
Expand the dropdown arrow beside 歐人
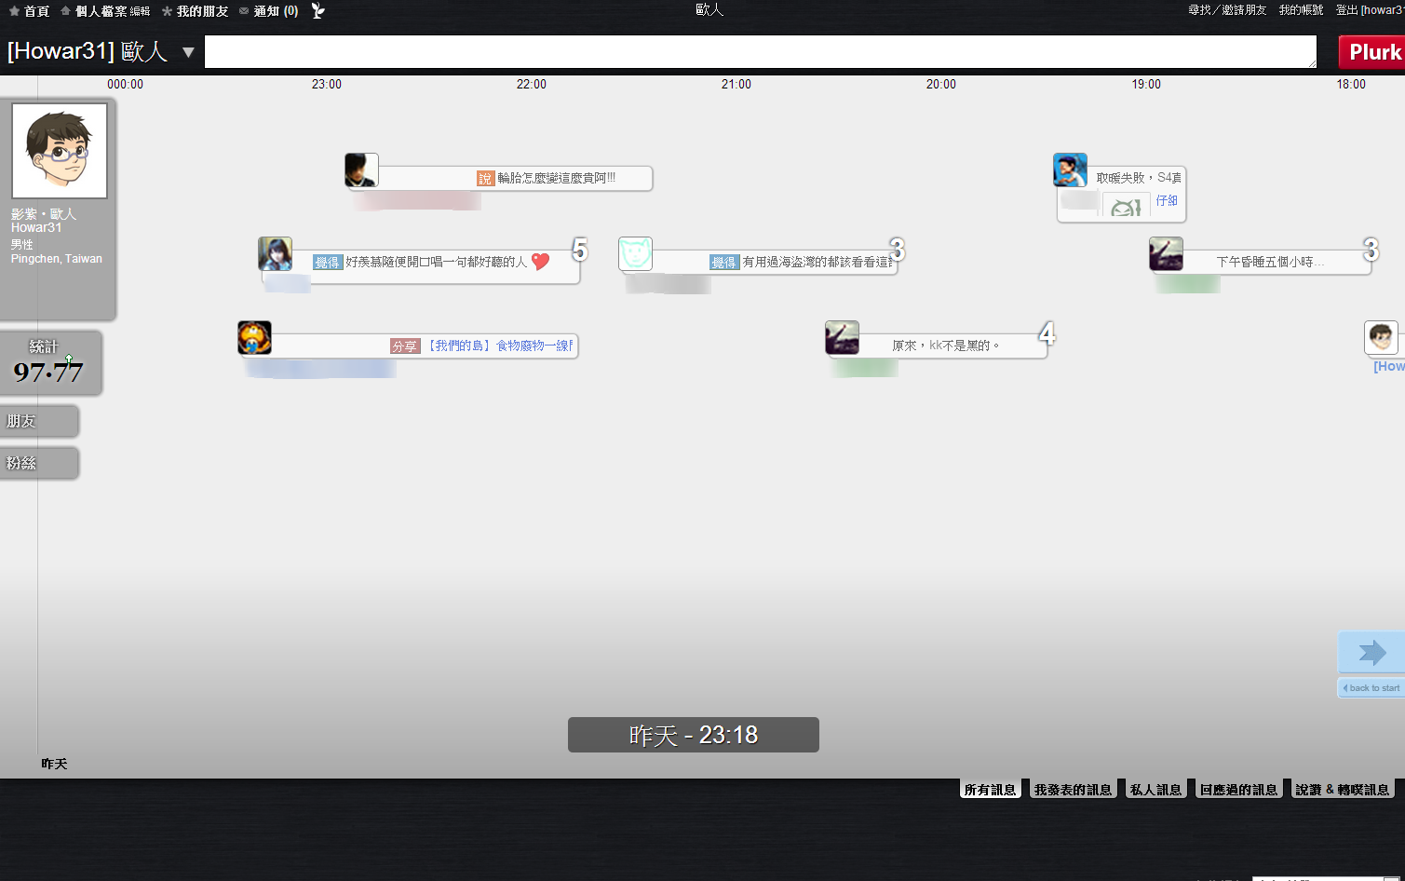point(188,52)
